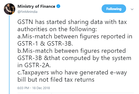Open the Ministry of Finance profile photo
The width and height of the screenshot is (139, 94).
(x=10, y=9)
